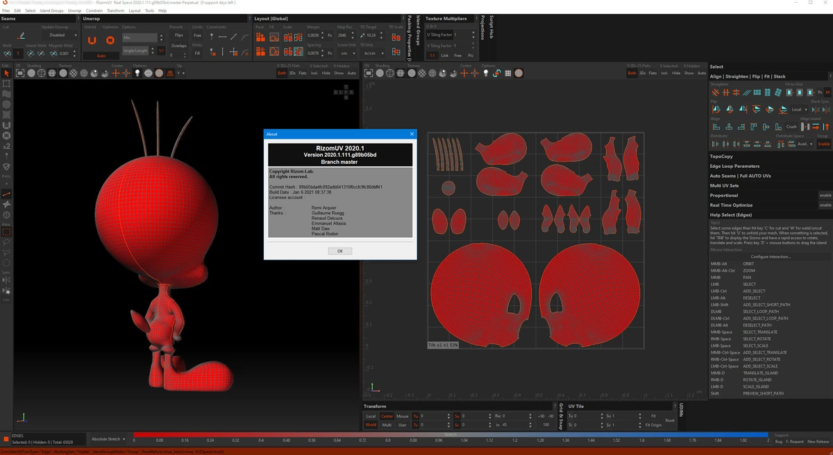Image resolution: width=833 pixels, height=455 pixels.
Task: Click the TD Target eyedropper icon
Action: click(x=362, y=35)
